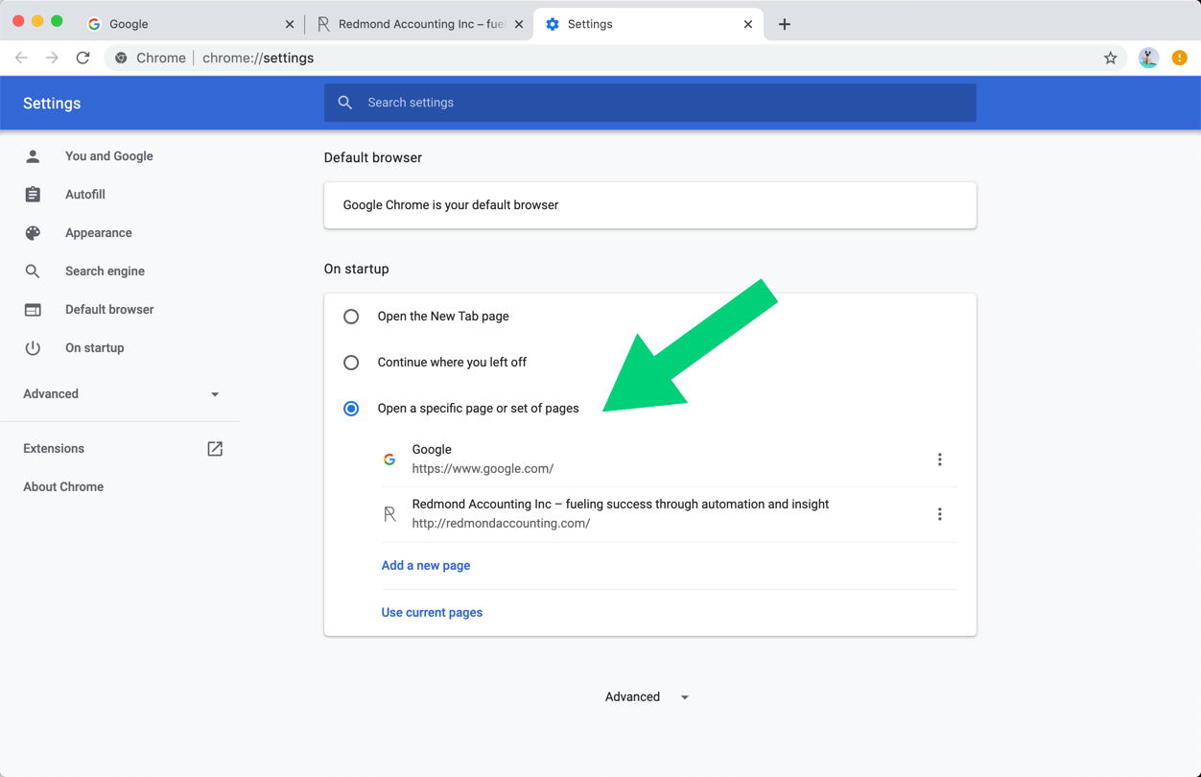This screenshot has height=777, width=1201.
Task: Open Extensions via the external-link icon
Action: click(x=215, y=448)
